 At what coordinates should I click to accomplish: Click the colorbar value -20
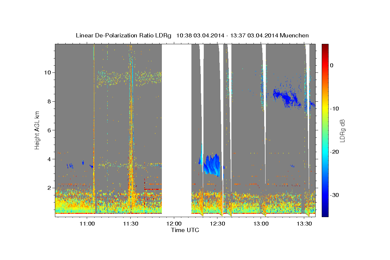[335, 152]
